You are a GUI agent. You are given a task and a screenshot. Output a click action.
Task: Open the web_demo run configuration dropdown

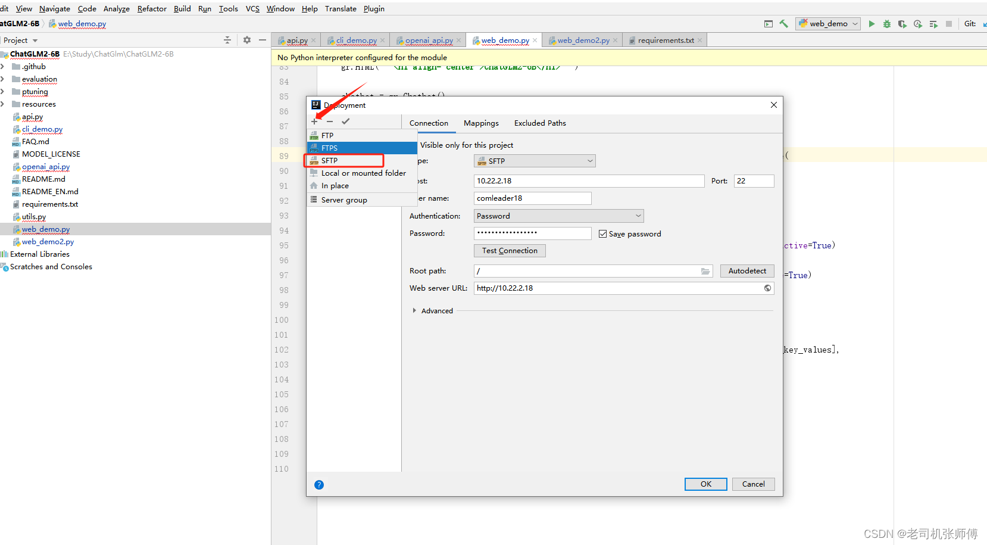(x=828, y=24)
